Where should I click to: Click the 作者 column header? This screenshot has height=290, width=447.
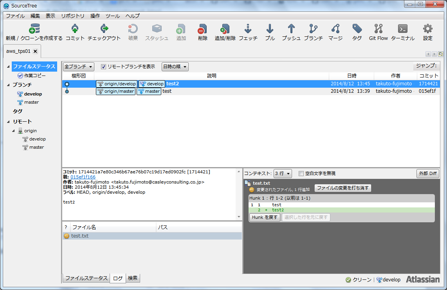pos(395,76)
